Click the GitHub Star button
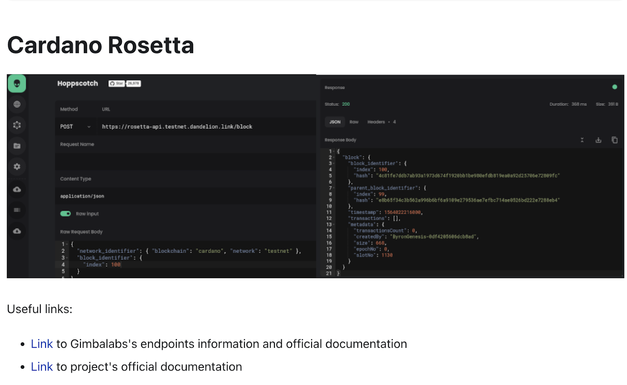This screenshot has height=385, width=627. coord(116,83)
